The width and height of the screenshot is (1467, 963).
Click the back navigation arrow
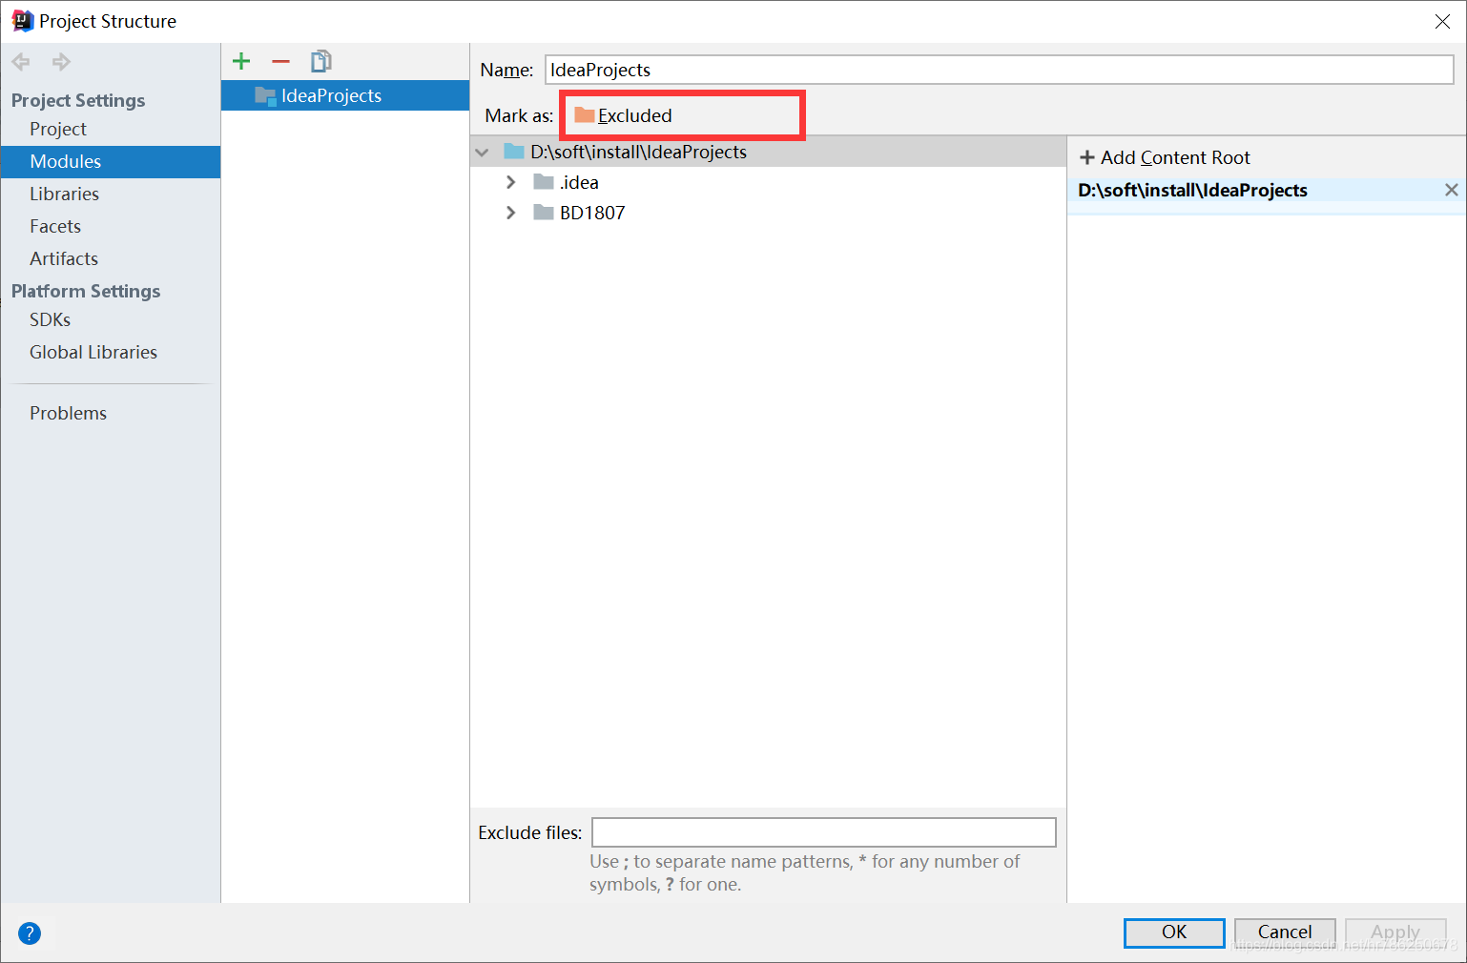(21, 62)
